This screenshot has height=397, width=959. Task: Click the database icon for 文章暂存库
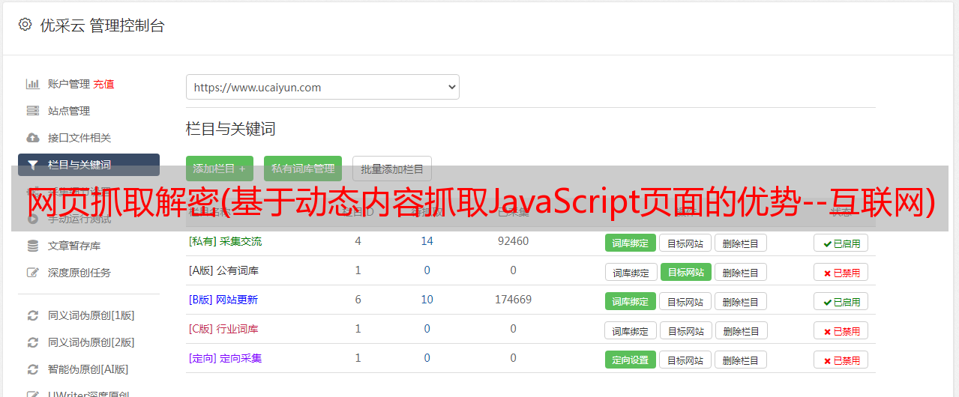pos(32,246)
